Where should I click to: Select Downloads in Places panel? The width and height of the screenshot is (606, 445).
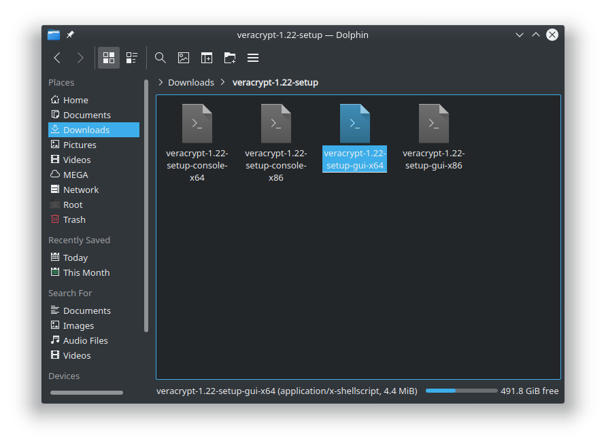94,130
